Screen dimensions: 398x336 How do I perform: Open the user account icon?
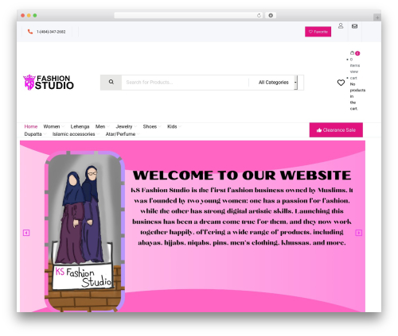point(341,26)
